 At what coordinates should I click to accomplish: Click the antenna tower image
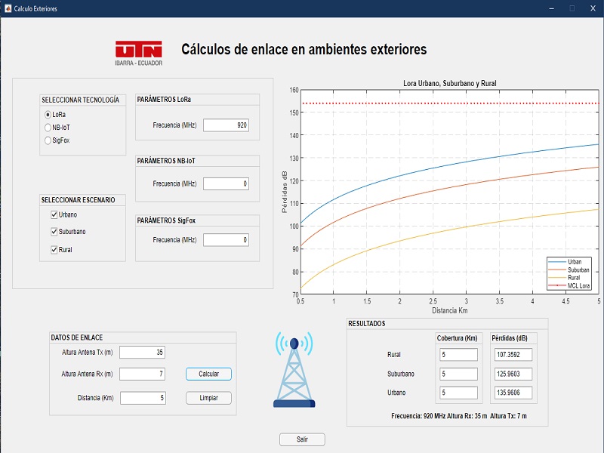click(x=294, y=369)
